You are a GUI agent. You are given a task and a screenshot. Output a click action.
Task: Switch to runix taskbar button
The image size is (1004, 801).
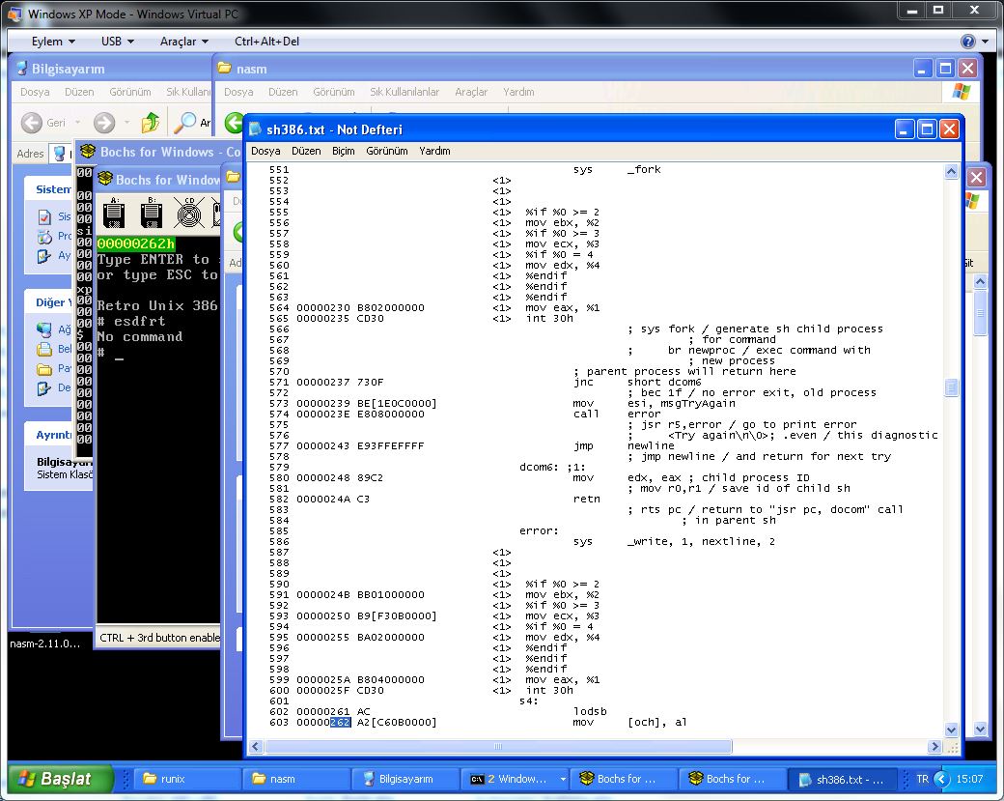[187, 779]
